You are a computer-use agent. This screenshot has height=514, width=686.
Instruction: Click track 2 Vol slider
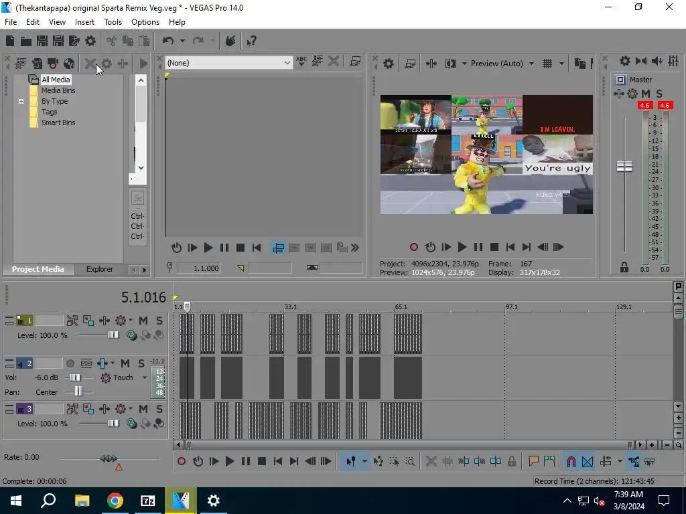tap(75, 377)
